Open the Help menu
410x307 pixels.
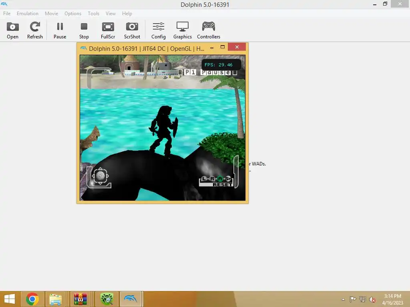[127, 14]
